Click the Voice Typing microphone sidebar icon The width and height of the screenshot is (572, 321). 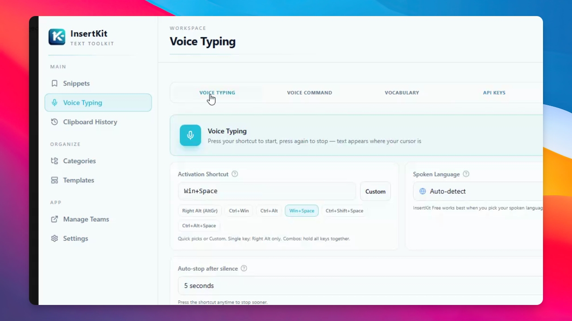point(54,103)
